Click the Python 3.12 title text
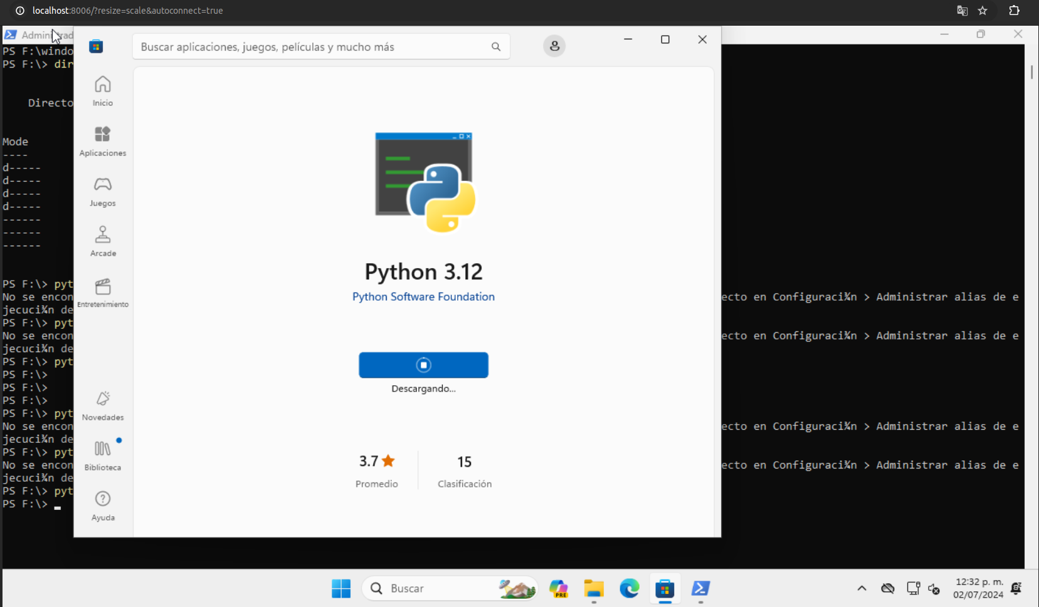Viewport: 1039px width, 607px height. pos(424,272)
